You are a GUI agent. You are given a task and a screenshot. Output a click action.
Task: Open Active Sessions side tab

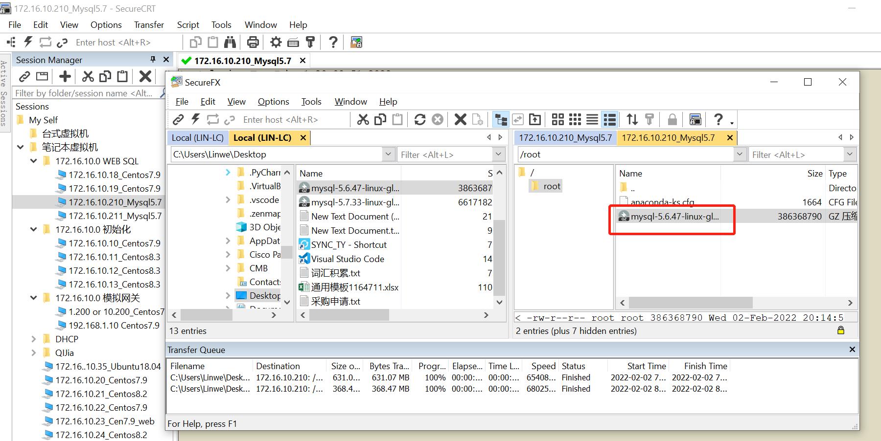(x=4, y=93)
